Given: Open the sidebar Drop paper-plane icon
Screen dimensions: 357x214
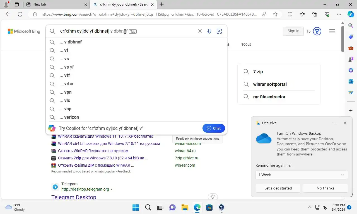Looking at the screenshot, I should coord(351,93).
